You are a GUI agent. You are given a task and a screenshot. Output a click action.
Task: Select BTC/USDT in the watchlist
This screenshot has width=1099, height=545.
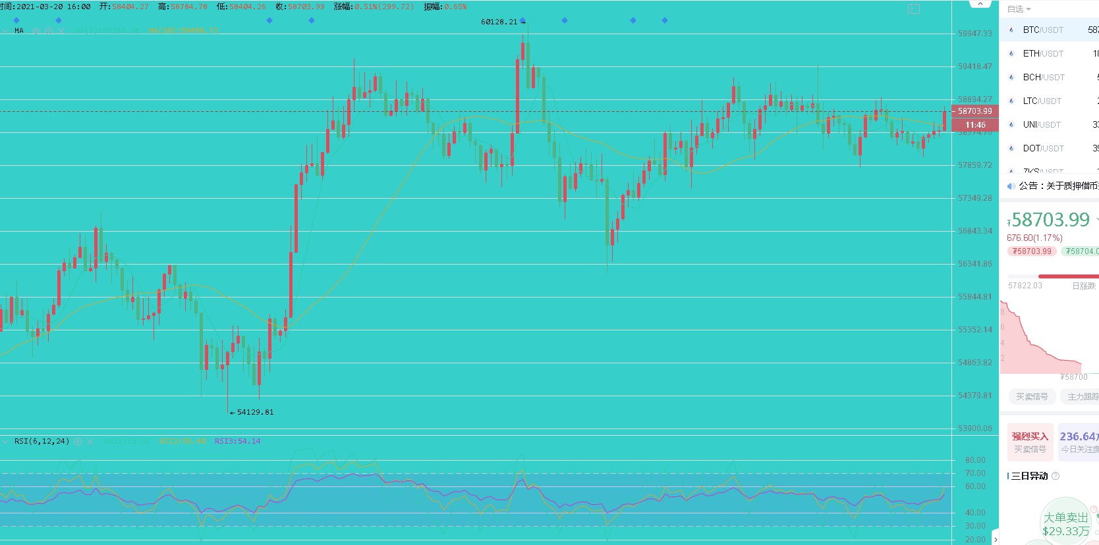(x=1049, y=30)
